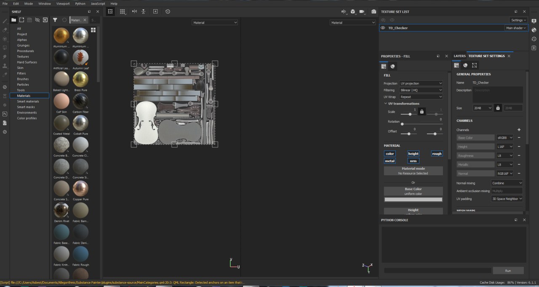
Task: Remove the Height channel with minus button
Action: tap(519, 147)
